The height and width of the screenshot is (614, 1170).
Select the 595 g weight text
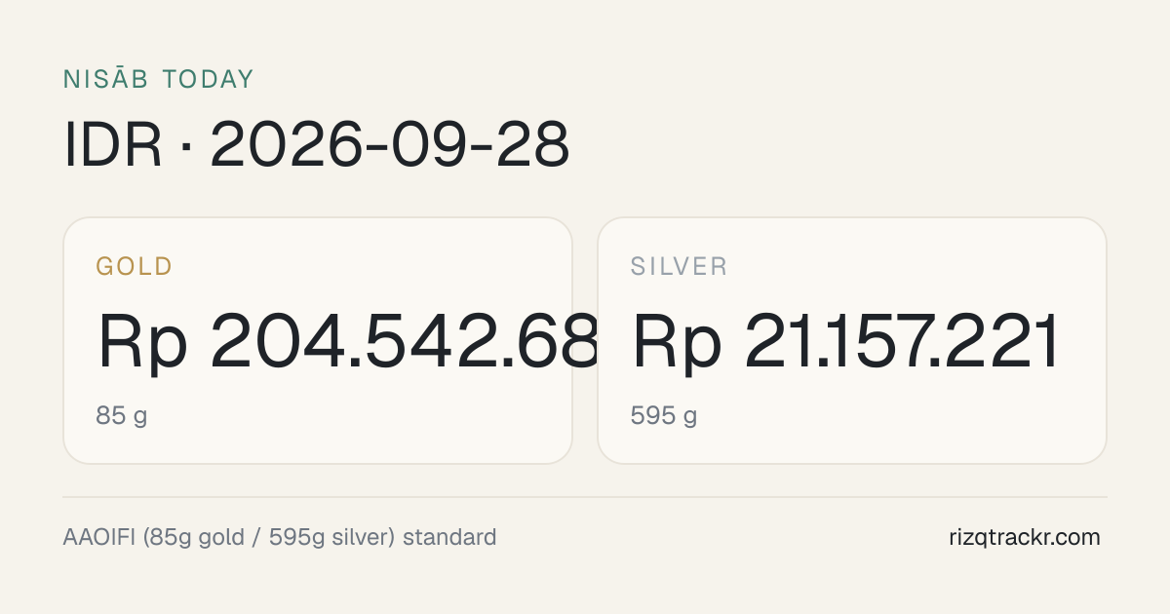(x=664, y=417)
